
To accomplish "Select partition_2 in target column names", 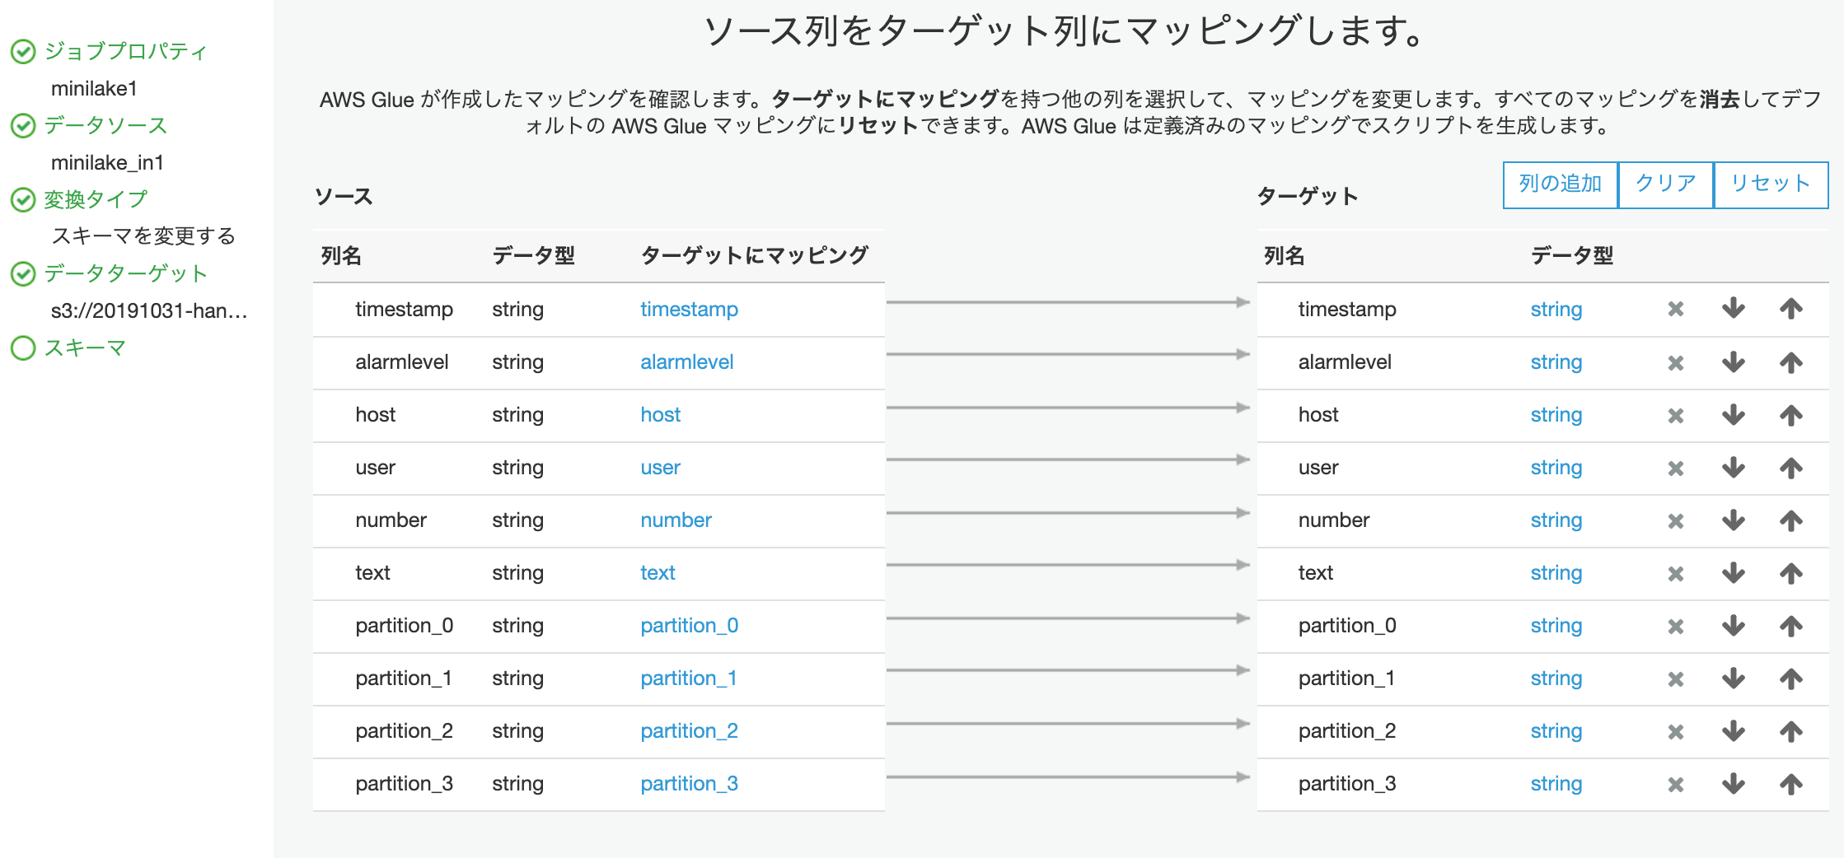I will tap(1346, 730).
